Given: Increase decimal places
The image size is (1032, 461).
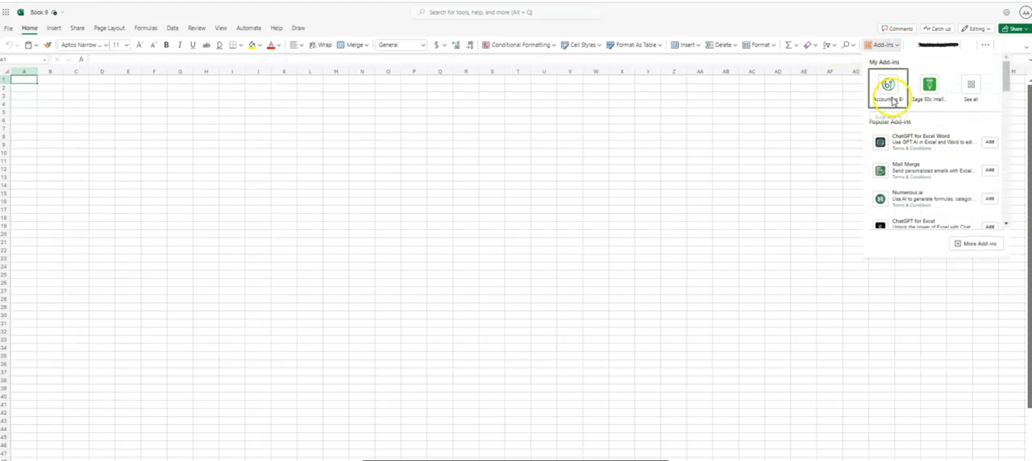Looking at the screenshot, I should [456, 45].
